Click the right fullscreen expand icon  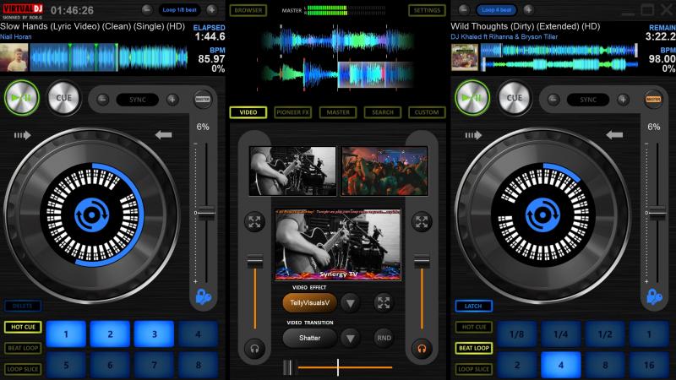click(x=421, y=222)
